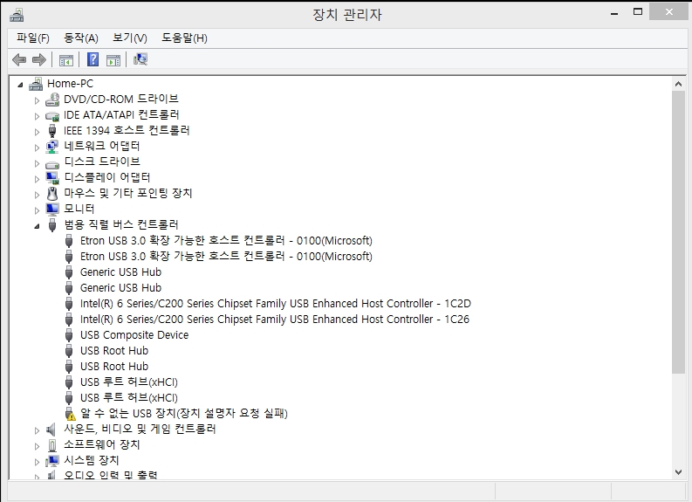Go back with the left arrow toolbar icon
Image resolution: width=692 pixels, height=502 pixels.
point(19,59)
